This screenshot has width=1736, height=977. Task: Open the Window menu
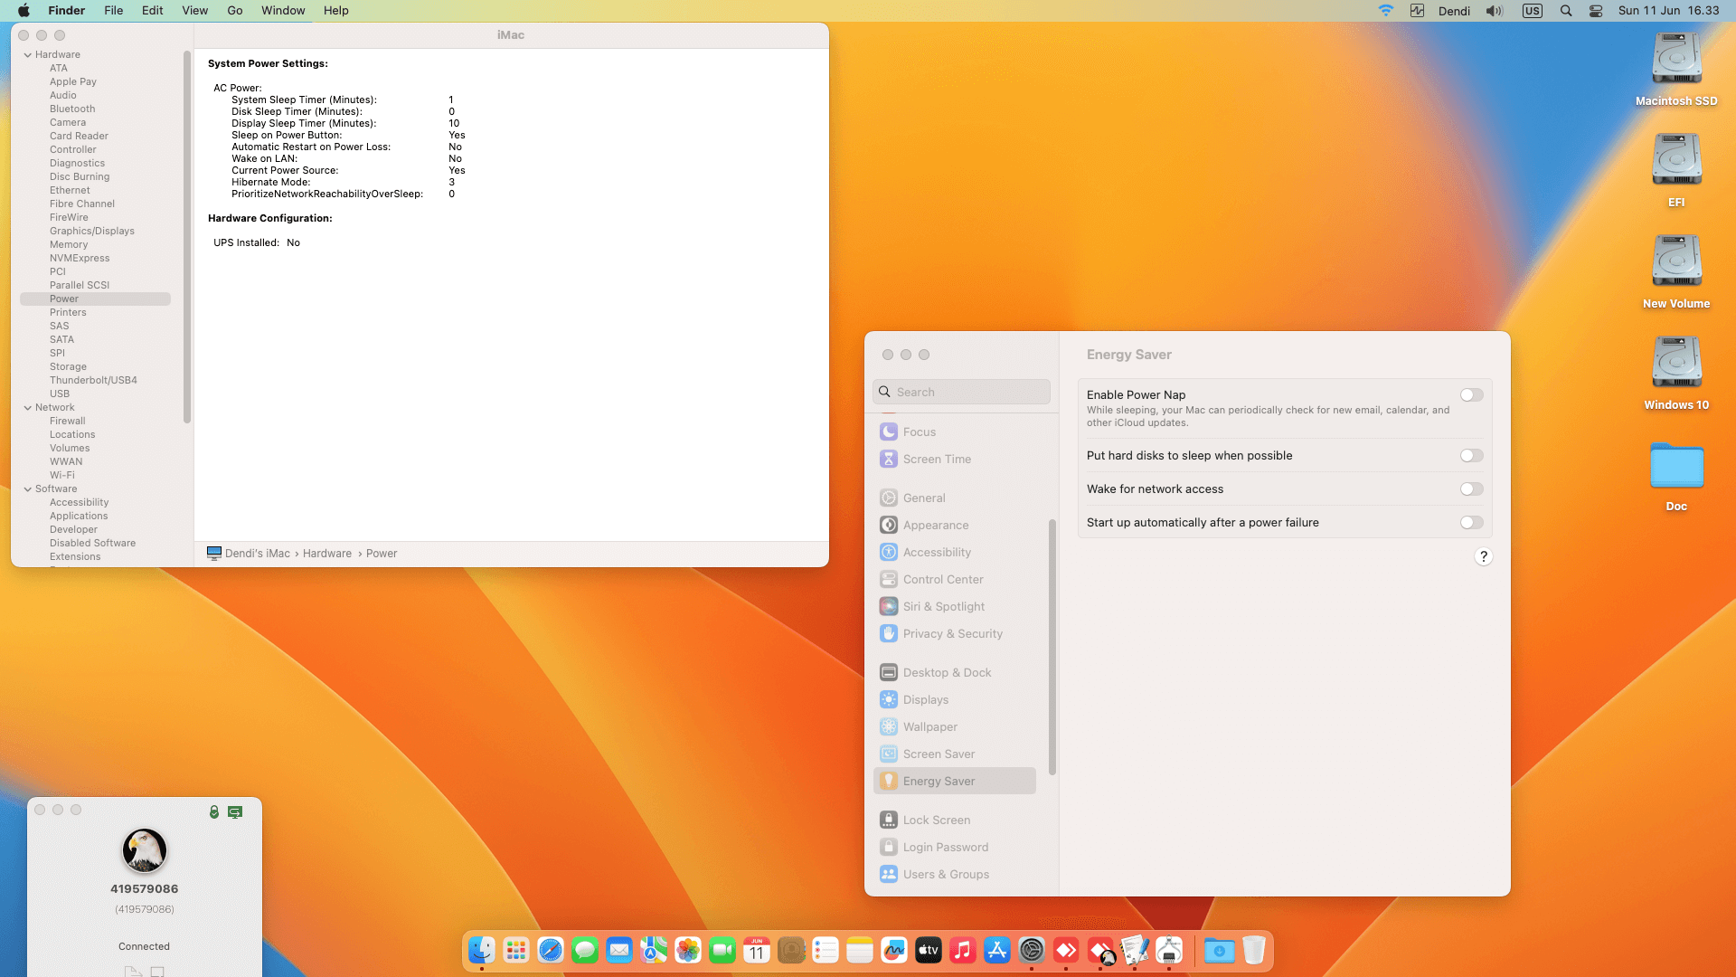point(283,11)
